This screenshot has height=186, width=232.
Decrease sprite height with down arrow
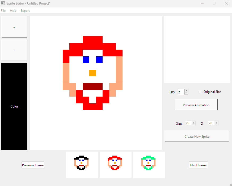point(217,124)
